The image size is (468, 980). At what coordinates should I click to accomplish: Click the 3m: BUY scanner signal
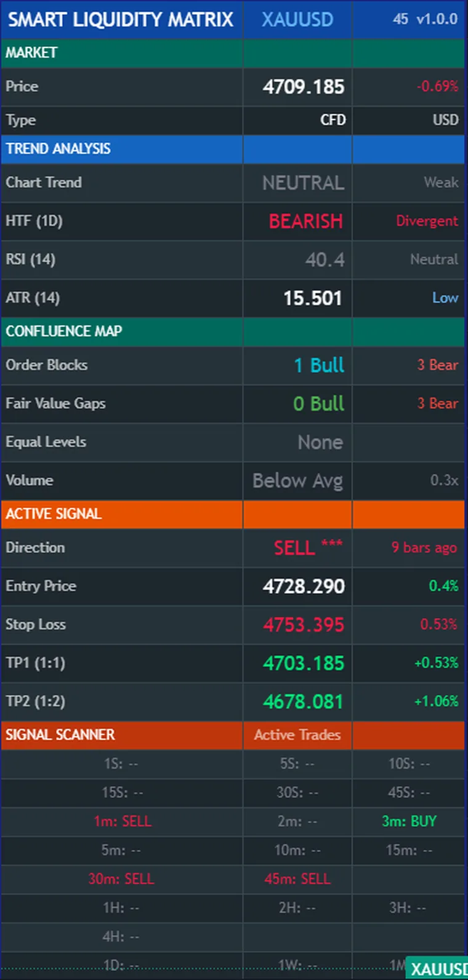(409, 821)
